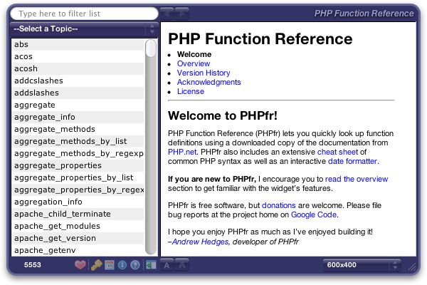Select apache_get_version entry
This screenshot has height=285, width=427.
click(x=78, y=238)
